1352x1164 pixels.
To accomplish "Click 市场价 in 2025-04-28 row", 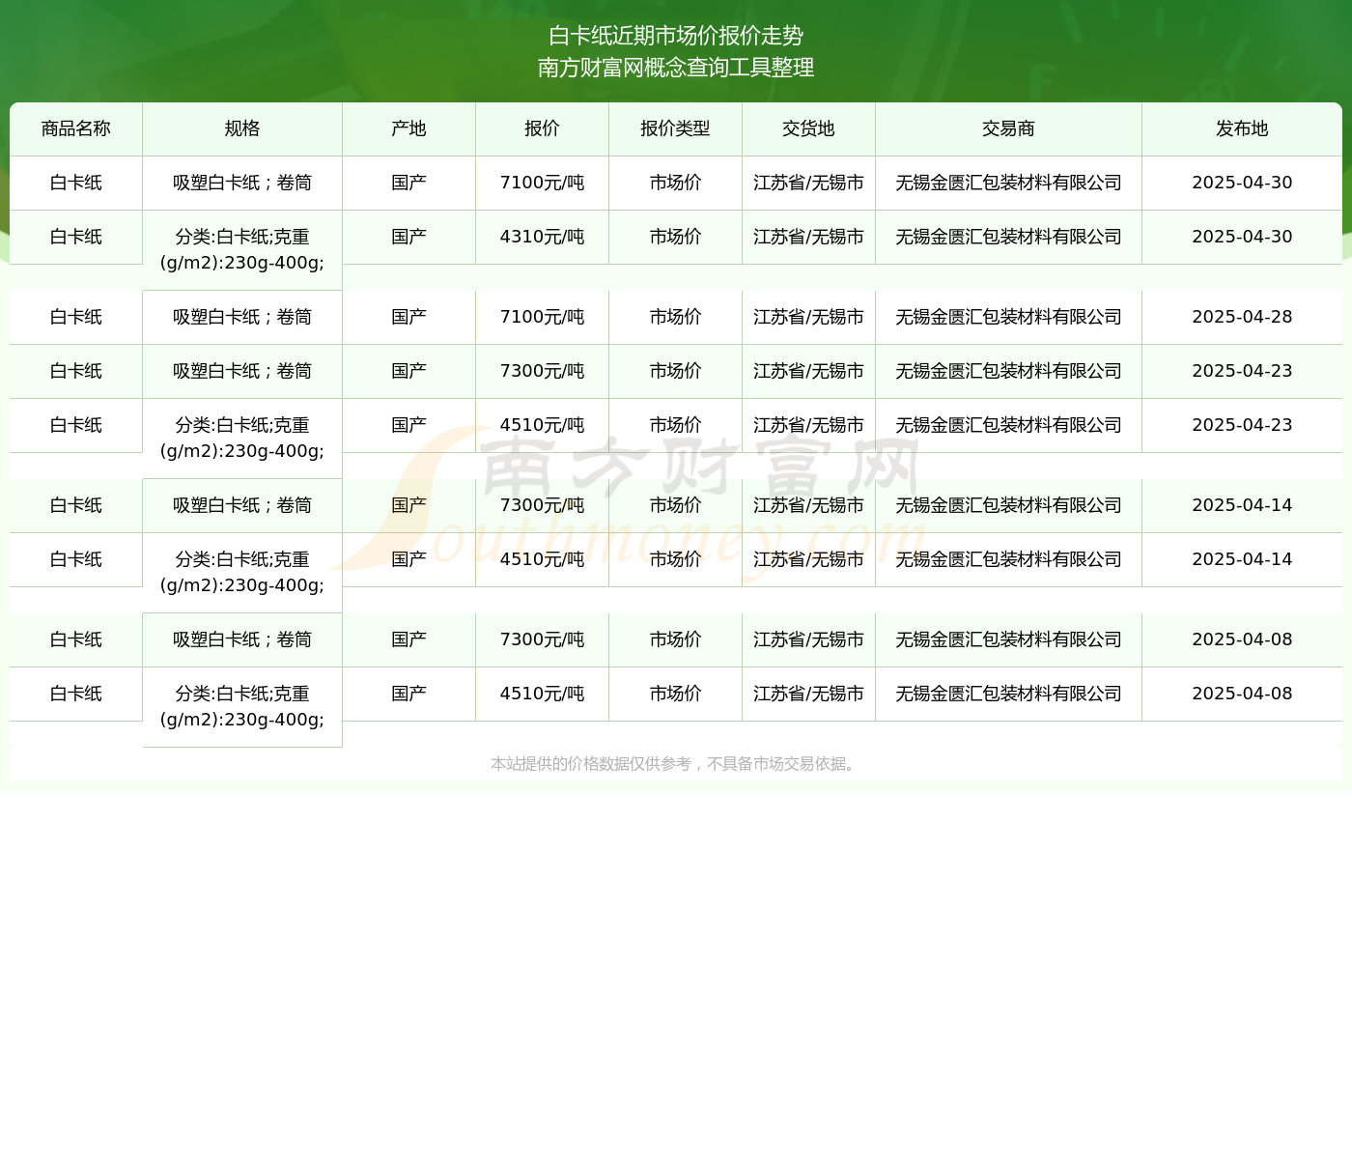I will coord(675,317).
